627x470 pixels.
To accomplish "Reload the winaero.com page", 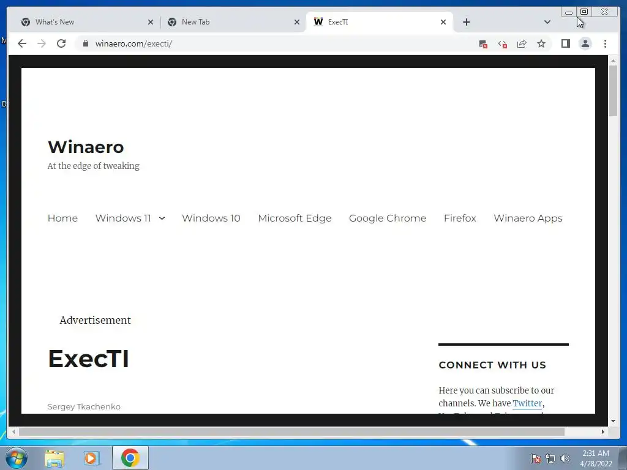I will pyautogui.click(x=61, y=43).
